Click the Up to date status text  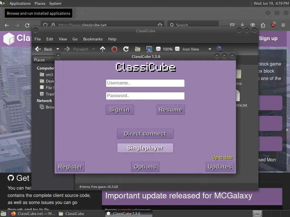222,158
